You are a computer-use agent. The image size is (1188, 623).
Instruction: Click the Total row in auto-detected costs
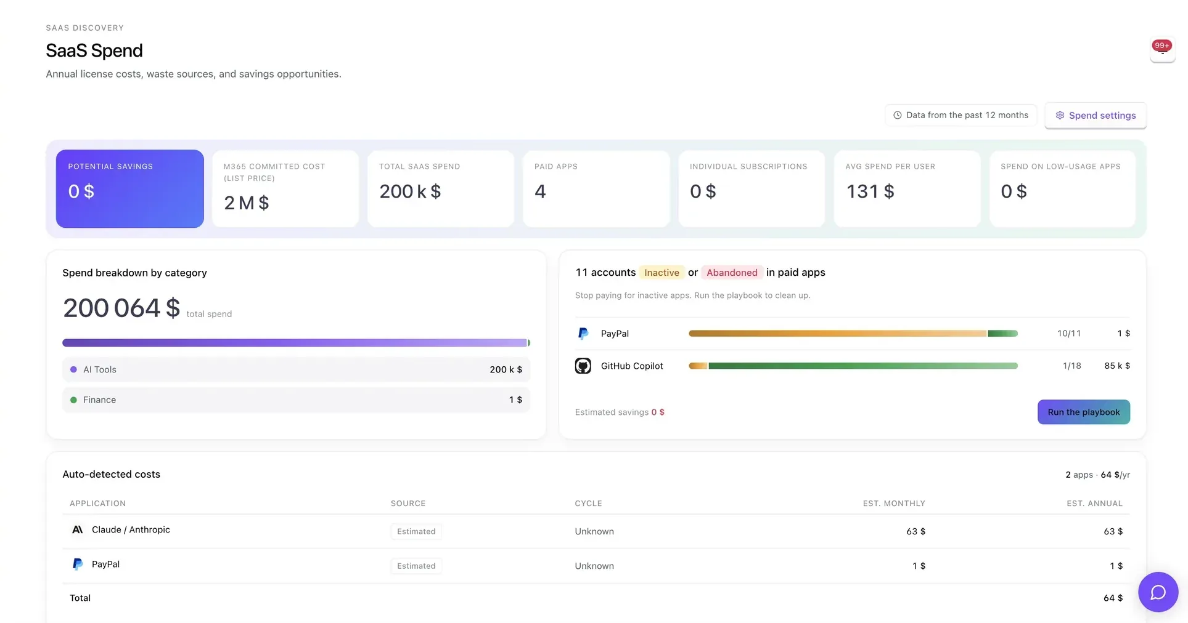tap(596, 598)
